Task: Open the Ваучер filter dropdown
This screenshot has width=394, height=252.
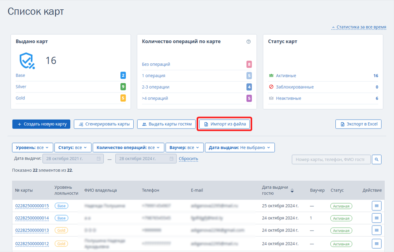Action: (x=185, y=148)
